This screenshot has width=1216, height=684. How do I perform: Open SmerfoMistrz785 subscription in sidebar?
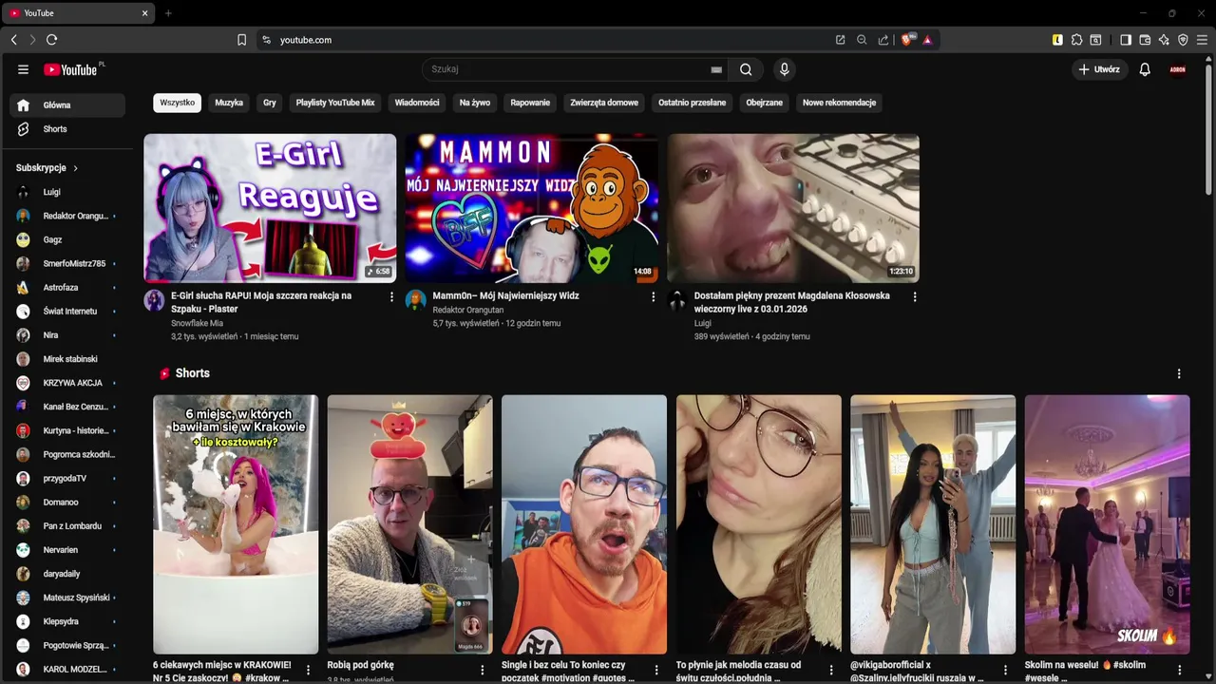[x=66, y=263]
